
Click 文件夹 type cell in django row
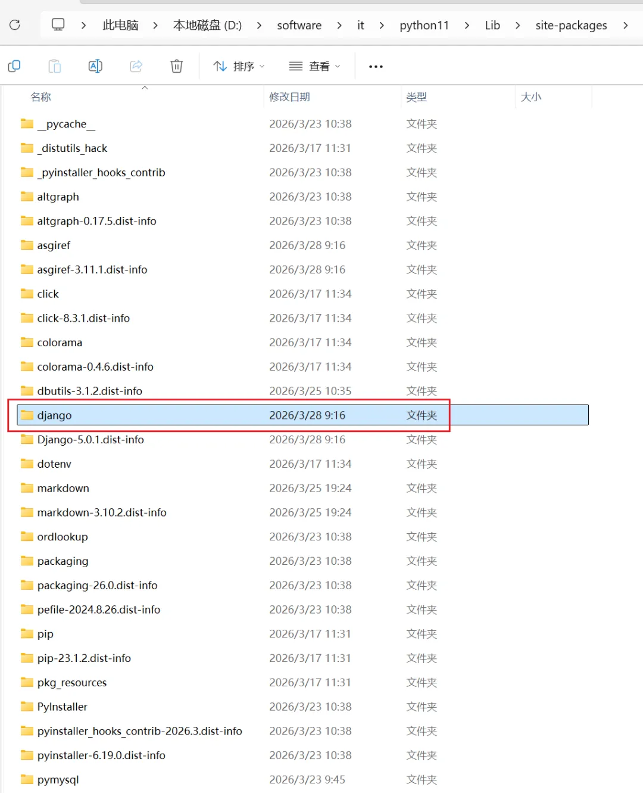[x=422, y=415]
